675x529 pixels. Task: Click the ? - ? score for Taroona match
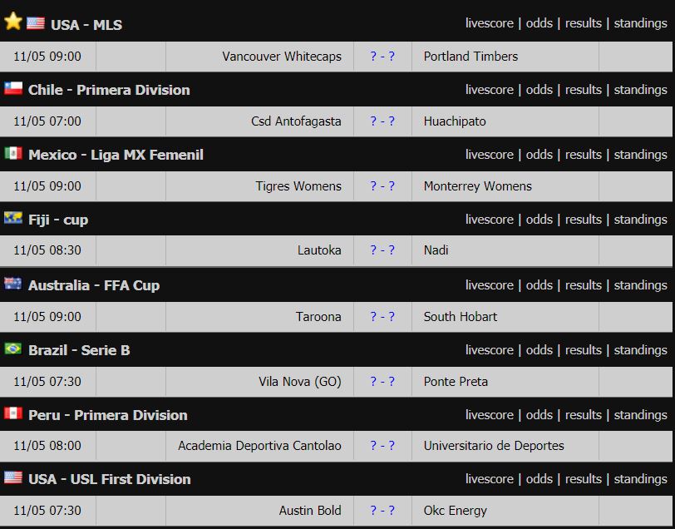[382, 317]
